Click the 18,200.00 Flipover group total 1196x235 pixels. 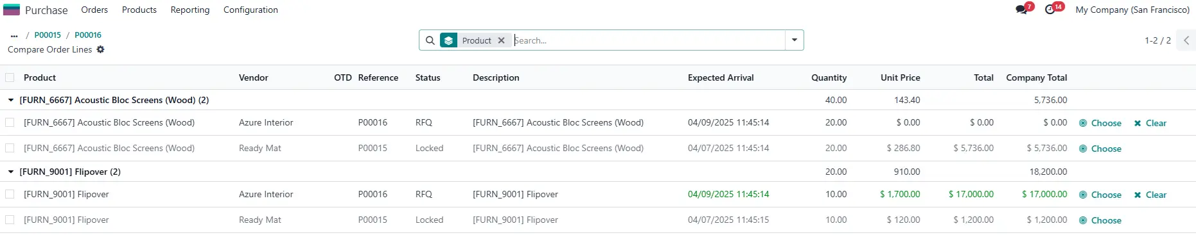(x=1048, y=172)
